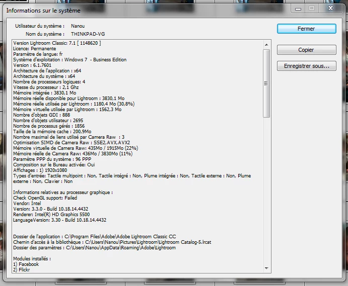
Task: Click 'Nombre de processus gérés : 1856'
Action: tap(49, 126)
